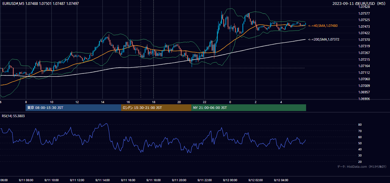Click price axis label 1.06906
Screen dimensions: 390x183
tap(364, 99)
